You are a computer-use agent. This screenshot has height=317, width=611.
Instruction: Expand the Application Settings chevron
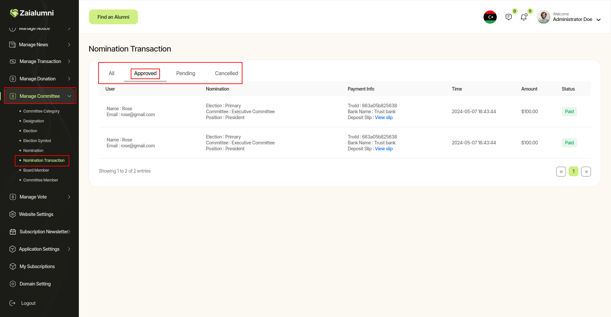(x=69, y=249)
